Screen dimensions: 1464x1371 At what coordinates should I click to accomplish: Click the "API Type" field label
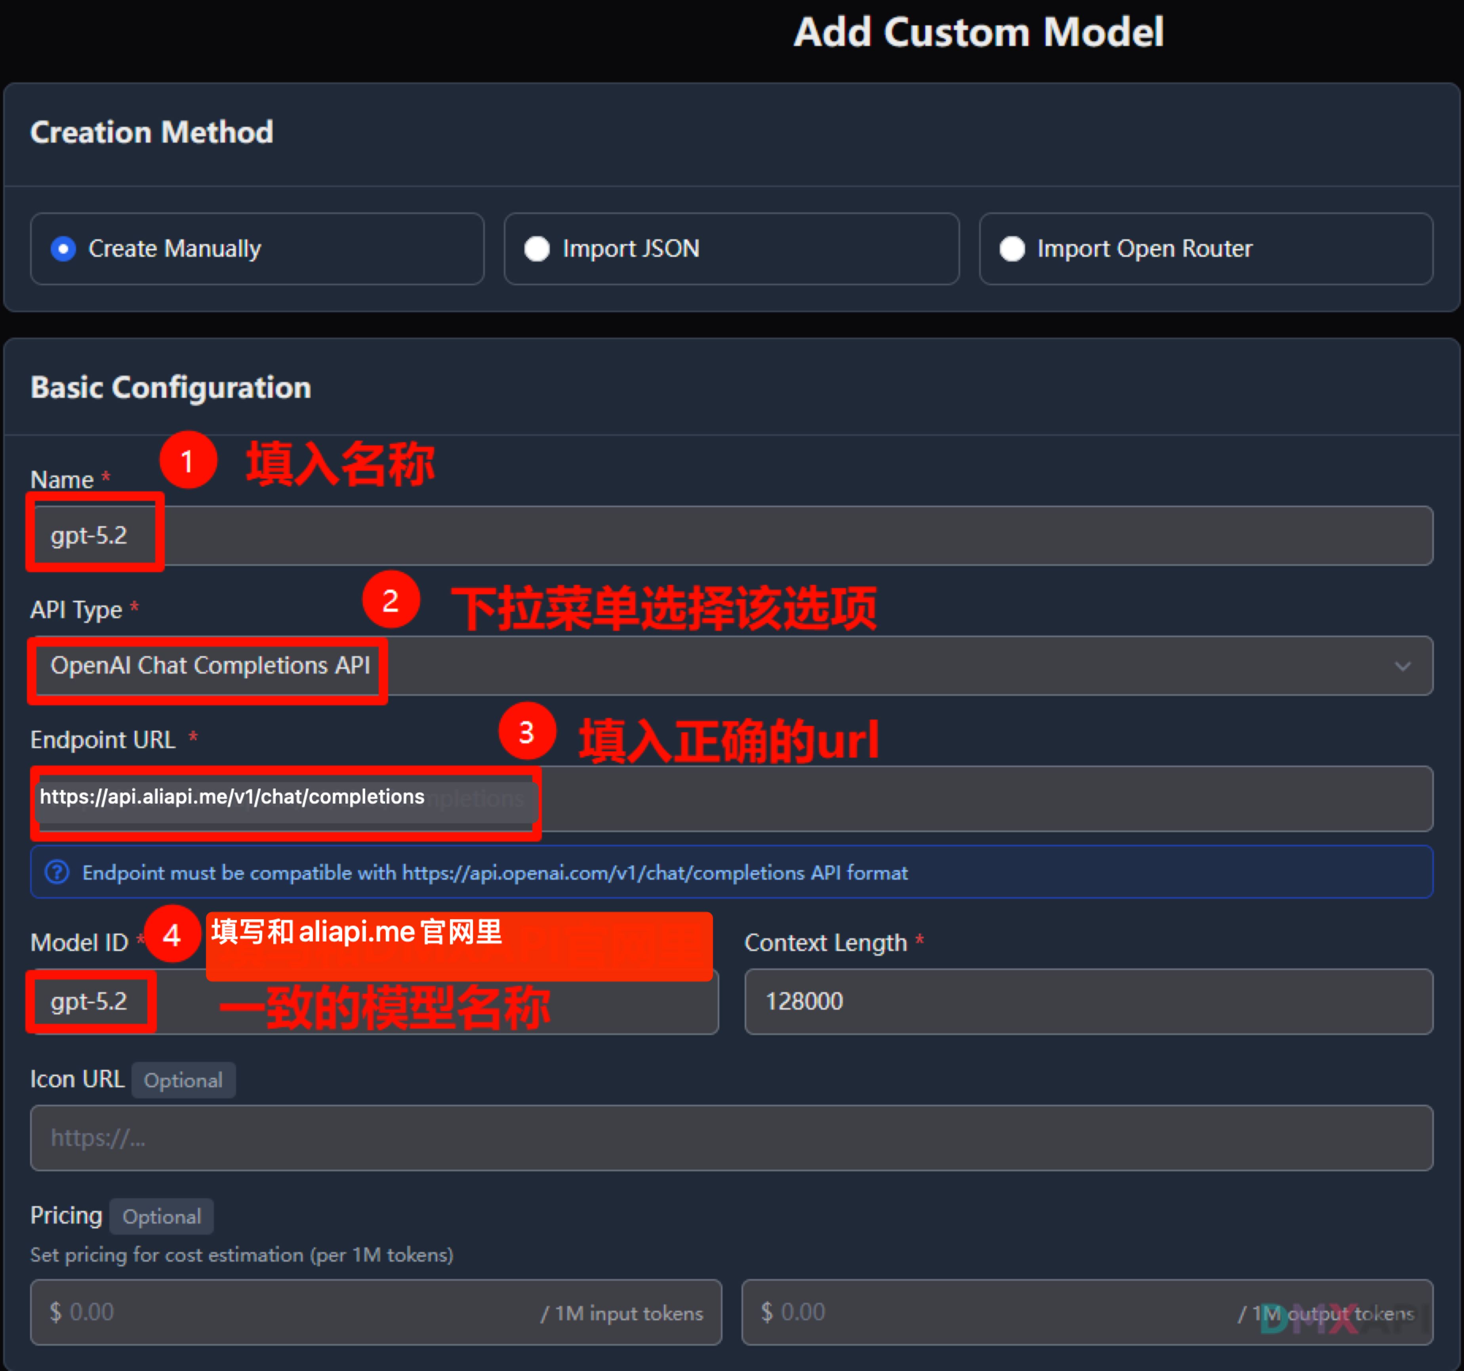coord(76,610)
